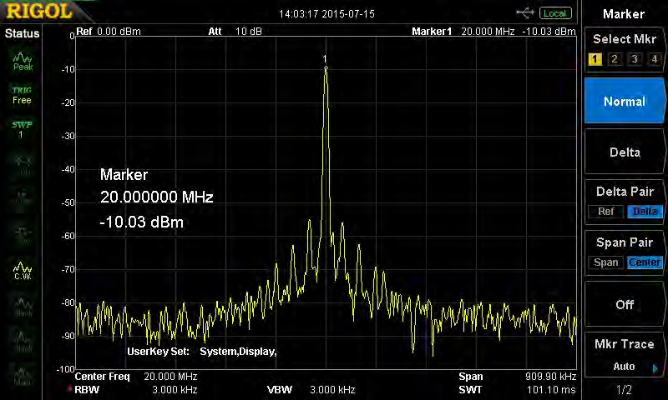Click marker 1 diamond on the peak
The image size is (668, 400).
(326, 68)
